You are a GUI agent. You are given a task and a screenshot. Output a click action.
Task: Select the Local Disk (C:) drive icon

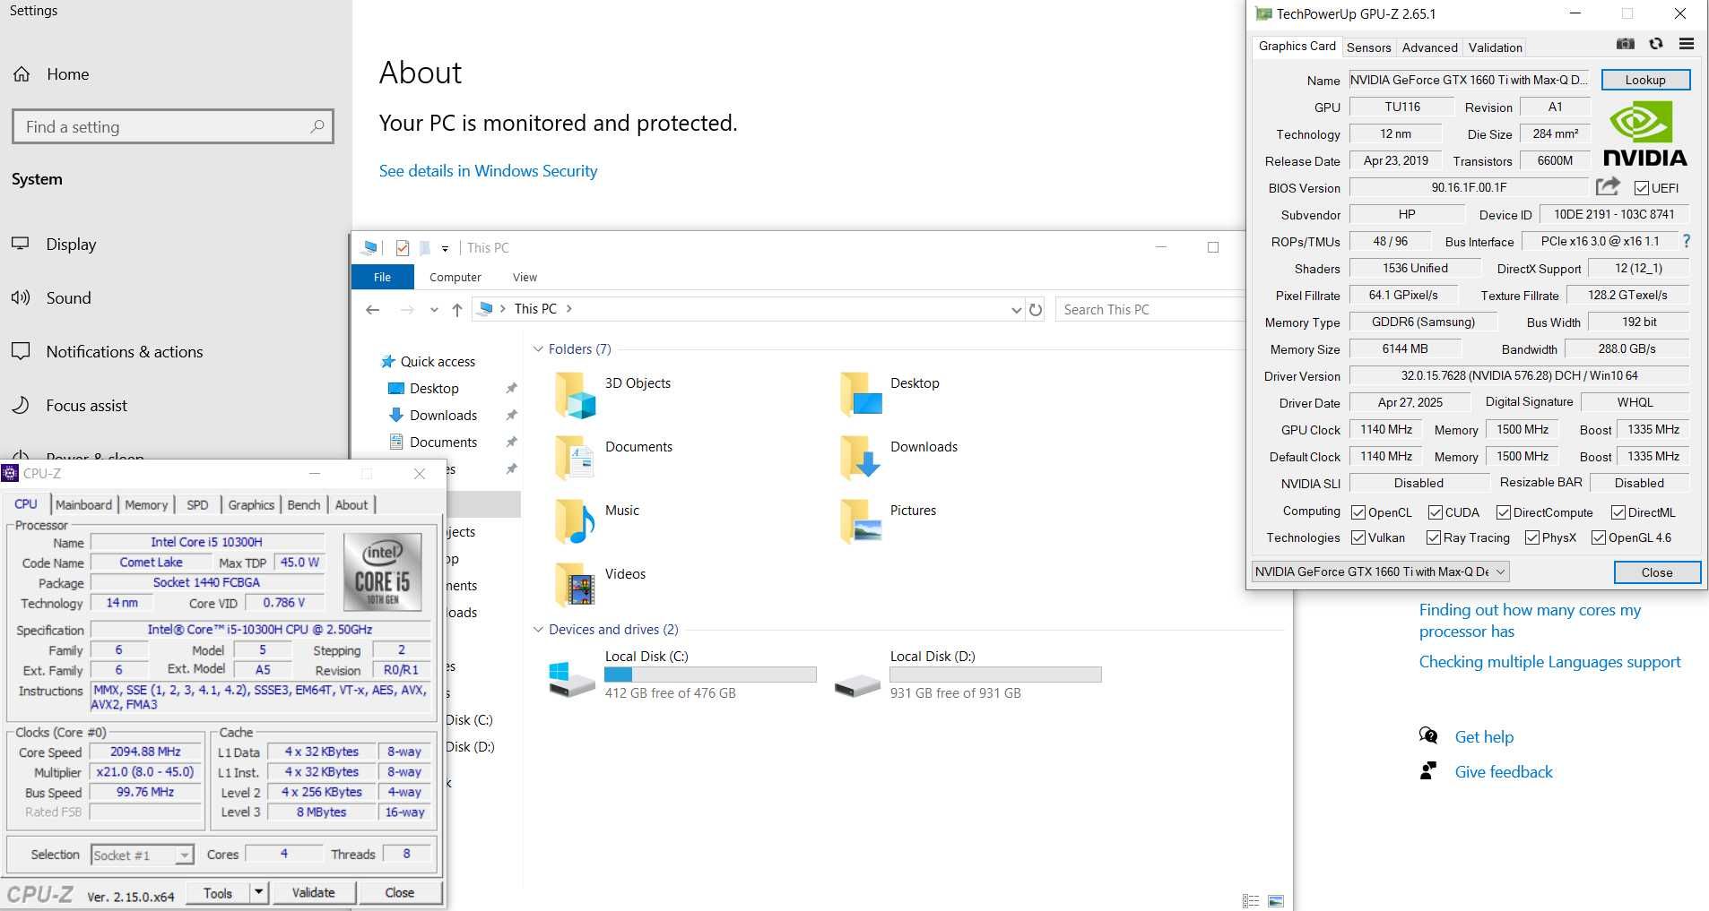pyautogui.click(x=571, y=680)
